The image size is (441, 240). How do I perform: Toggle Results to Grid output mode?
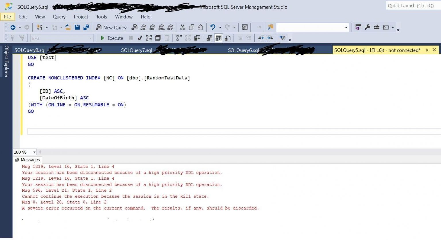218,38
